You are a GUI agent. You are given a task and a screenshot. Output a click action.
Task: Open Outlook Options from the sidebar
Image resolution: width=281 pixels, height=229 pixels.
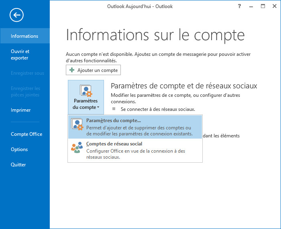(x=19, y=149)
